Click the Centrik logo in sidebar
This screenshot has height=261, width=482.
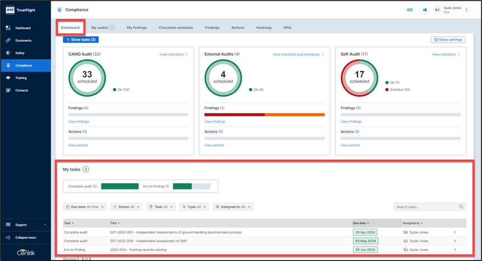26,253
